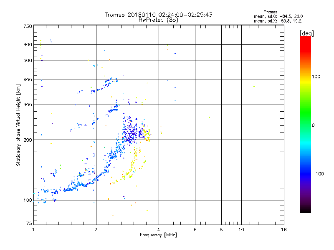334x250 pixels.
Task: Click the y-axis '300' tick label
Action: 28,105
